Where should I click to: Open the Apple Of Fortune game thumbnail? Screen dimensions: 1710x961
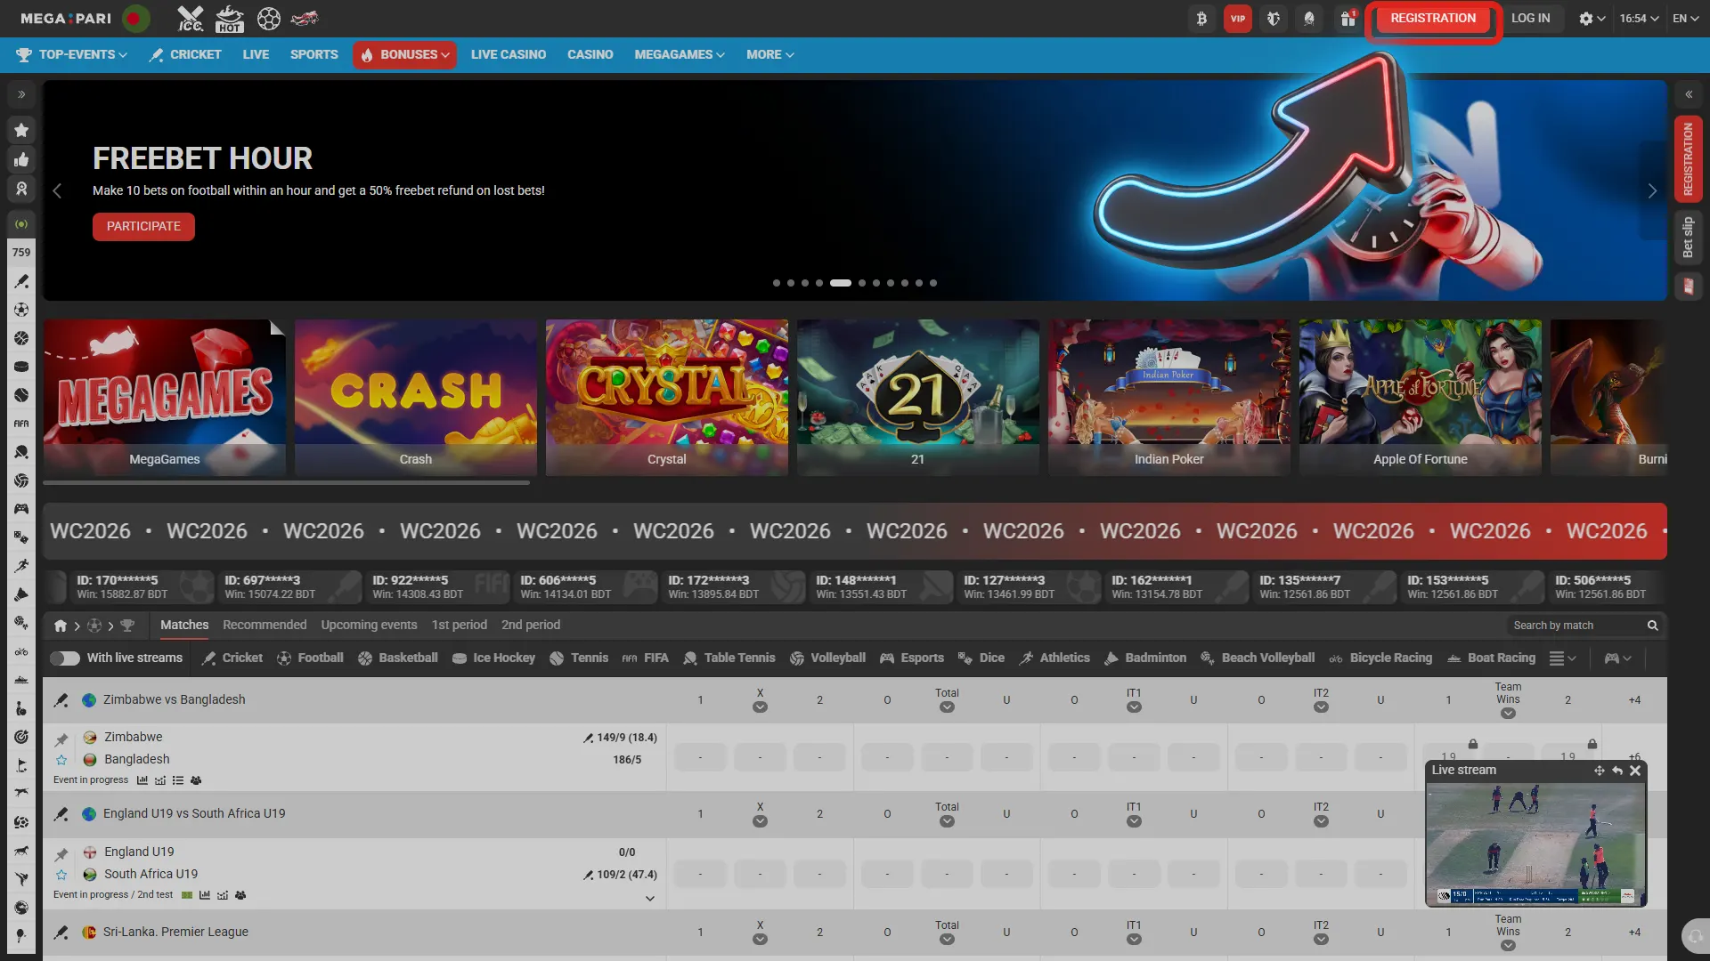pyautogui.click(x=1421, y=398)
